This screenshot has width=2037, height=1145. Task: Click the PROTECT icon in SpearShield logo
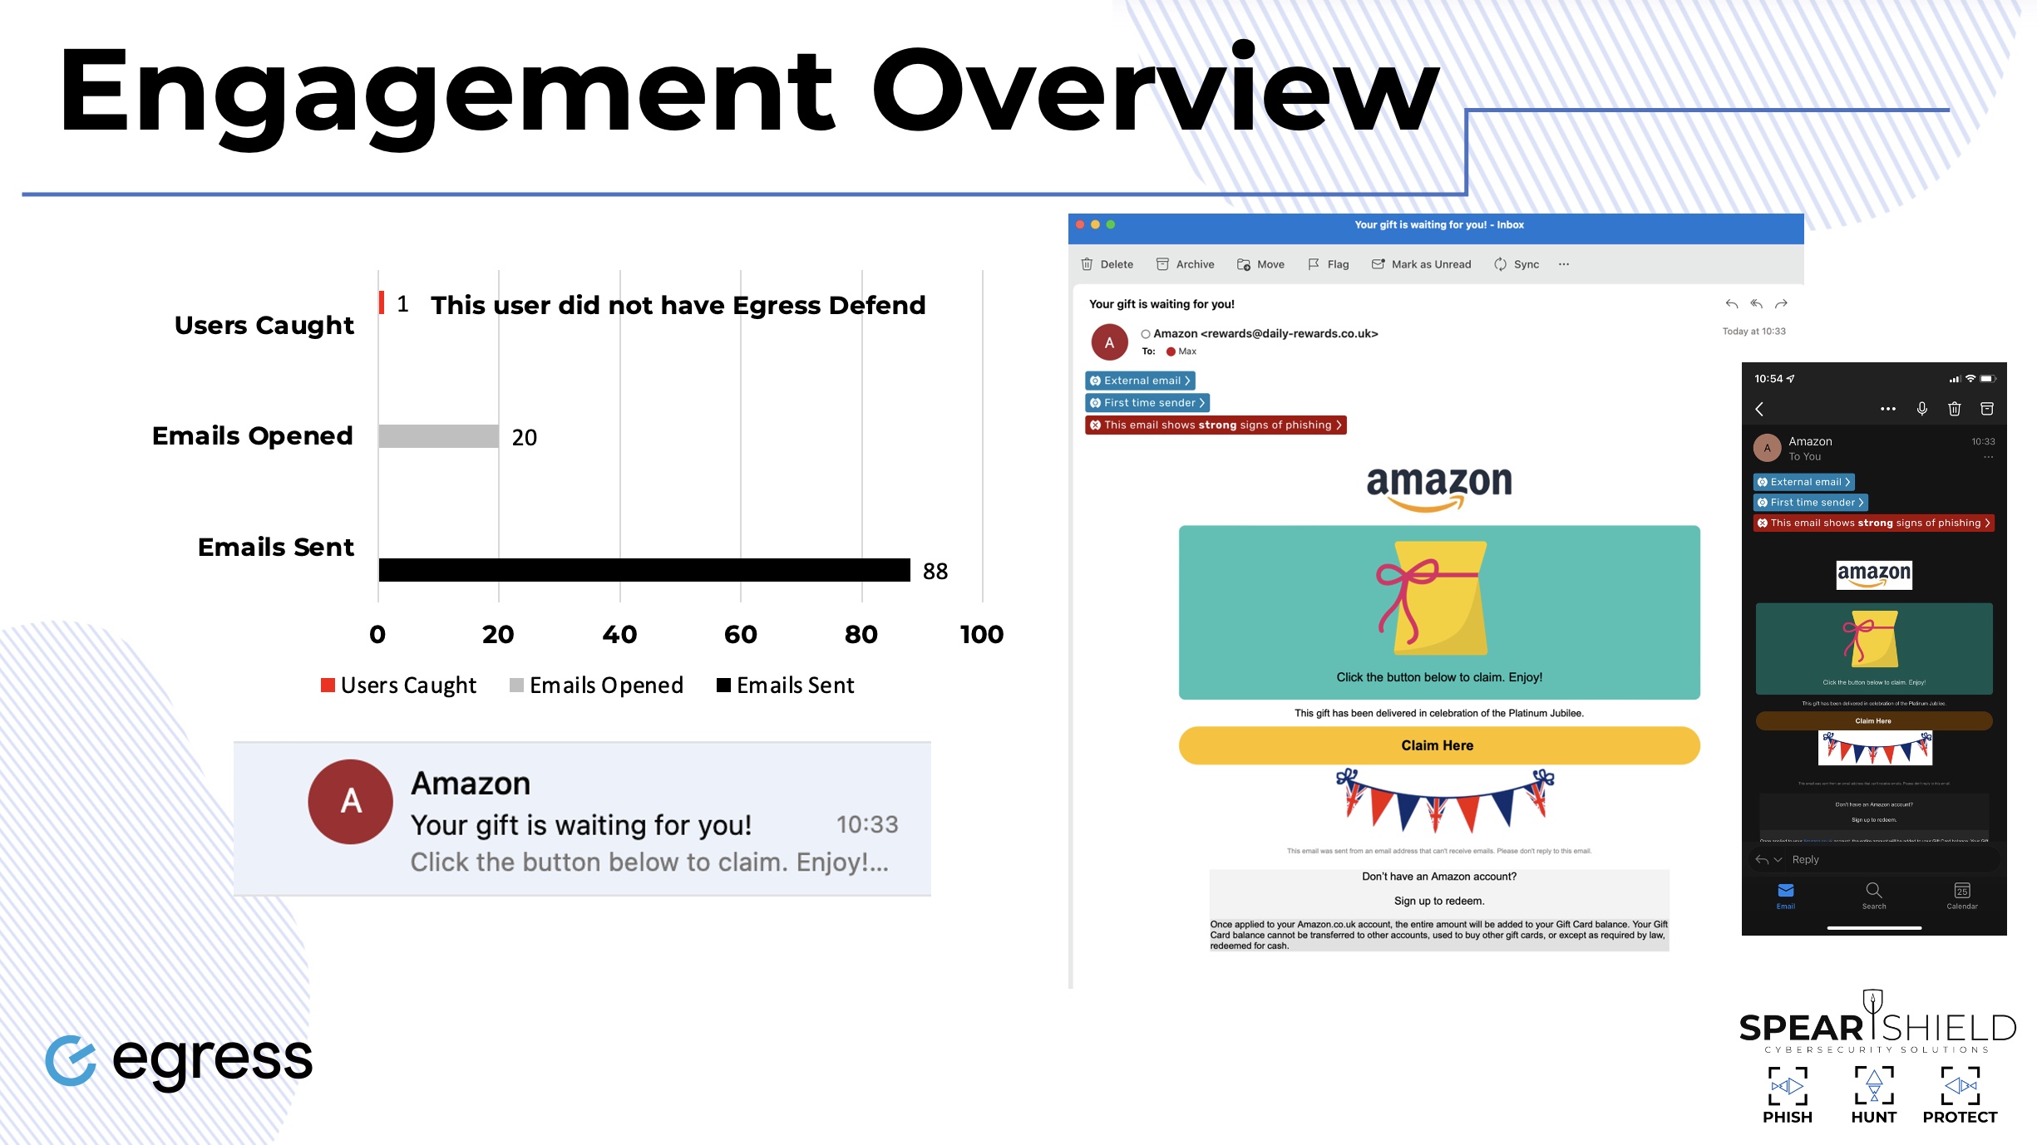(1961, 1085)
